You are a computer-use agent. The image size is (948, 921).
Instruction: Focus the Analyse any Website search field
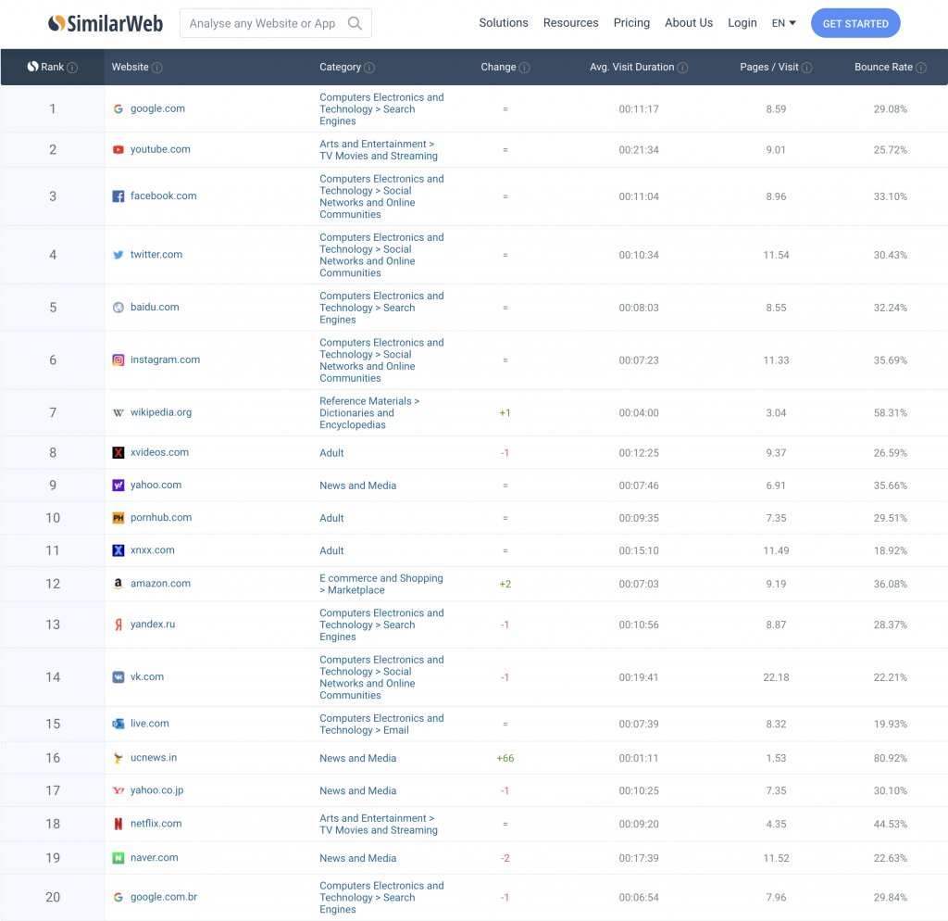click(x=263, y=23)
